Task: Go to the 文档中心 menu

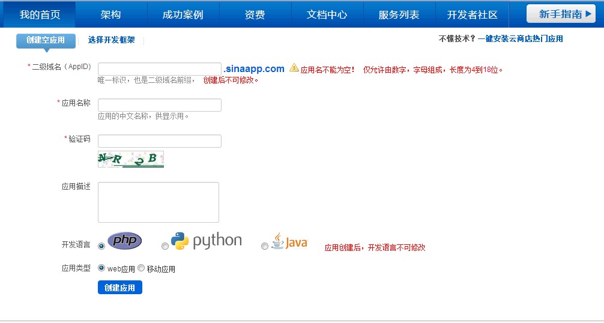Action: click(327, 14)
